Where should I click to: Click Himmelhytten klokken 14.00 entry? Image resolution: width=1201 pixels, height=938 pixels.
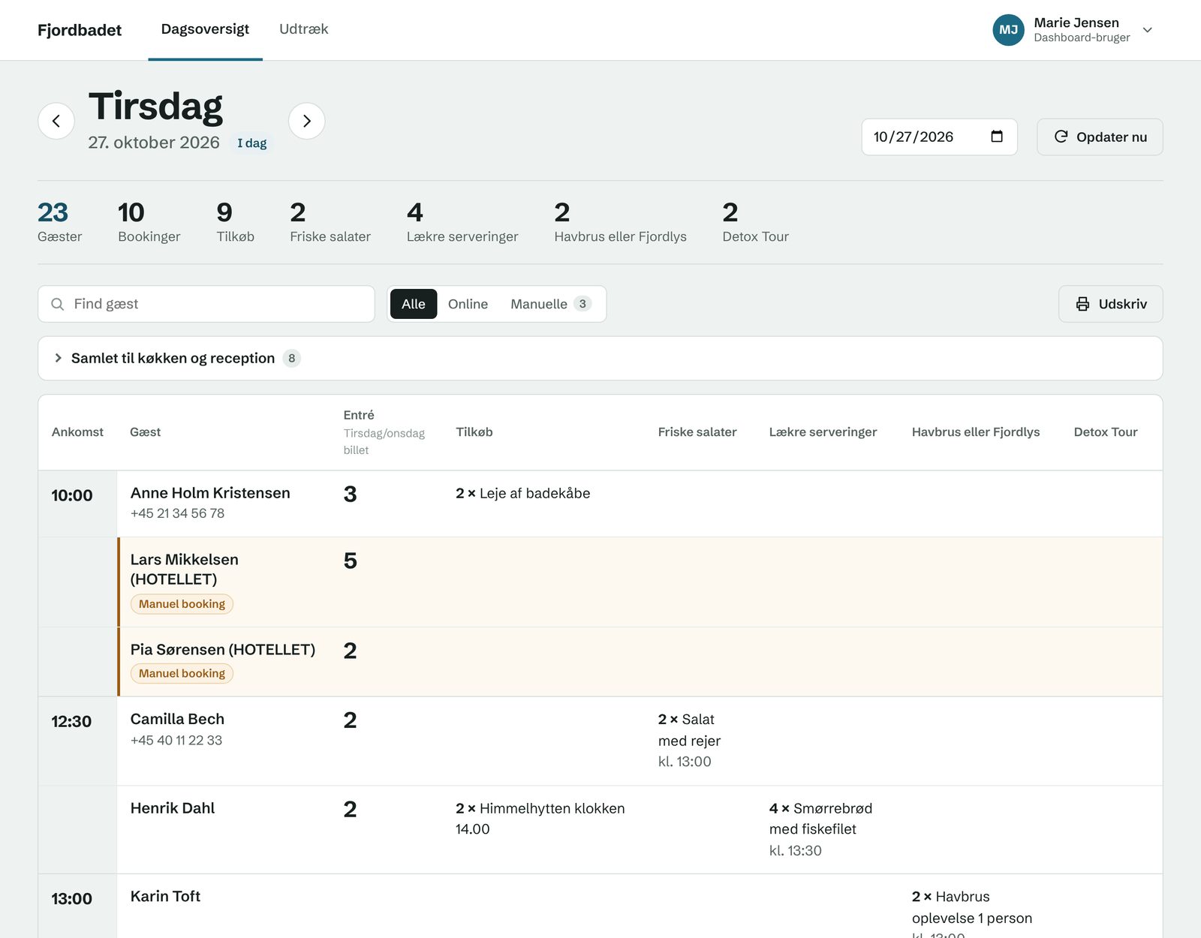(x=540, y=819)
